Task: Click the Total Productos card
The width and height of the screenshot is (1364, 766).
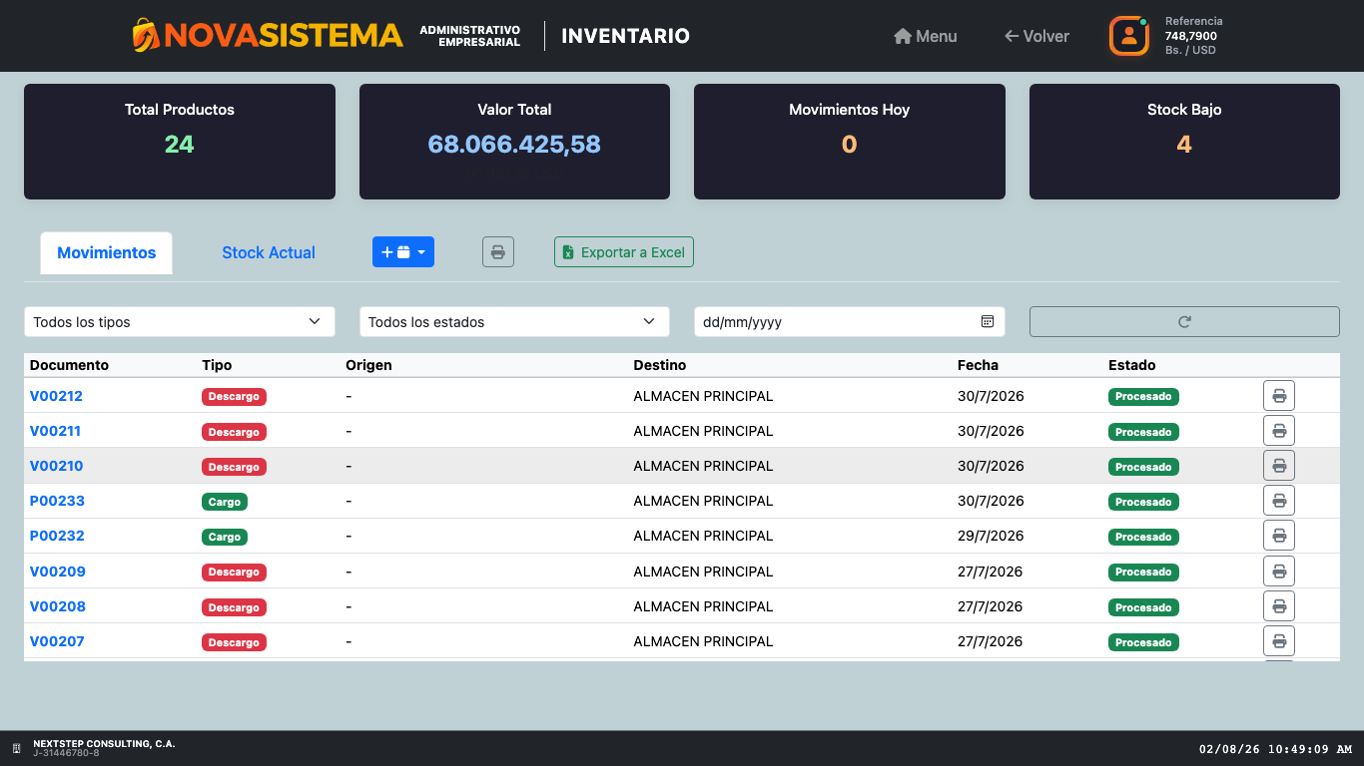Action: [180, 142]
